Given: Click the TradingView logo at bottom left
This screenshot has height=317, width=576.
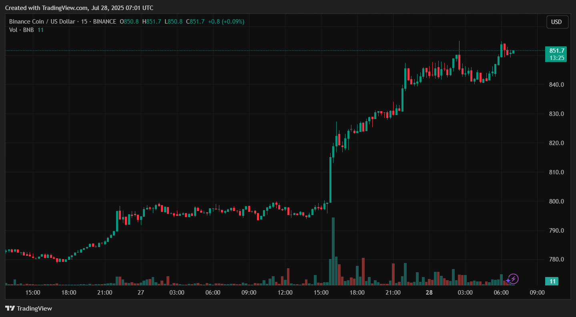Looking at the screenshot, I should 28,308.
